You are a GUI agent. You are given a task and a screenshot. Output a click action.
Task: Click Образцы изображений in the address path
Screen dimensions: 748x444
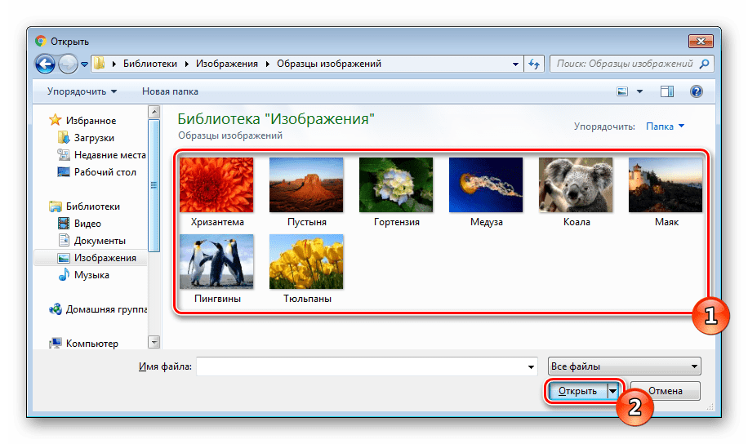[x=329, y=64]
